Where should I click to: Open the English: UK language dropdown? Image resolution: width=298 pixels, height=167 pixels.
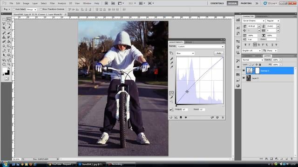252,51
